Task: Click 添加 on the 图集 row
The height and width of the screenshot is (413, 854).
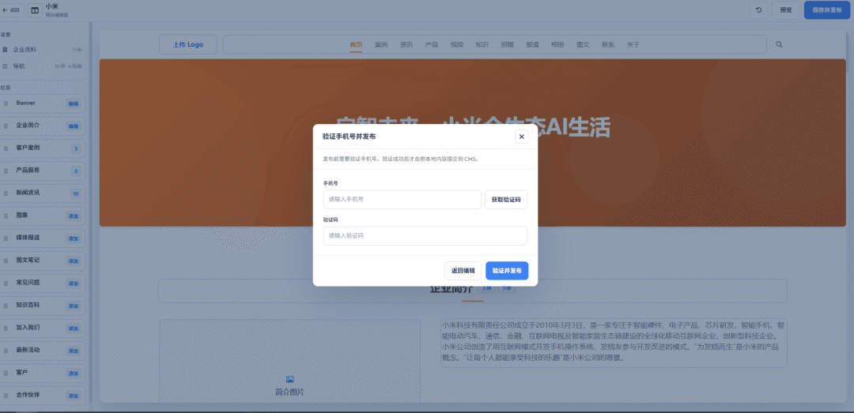Action: pyautogui.click(x=73, y=216)
